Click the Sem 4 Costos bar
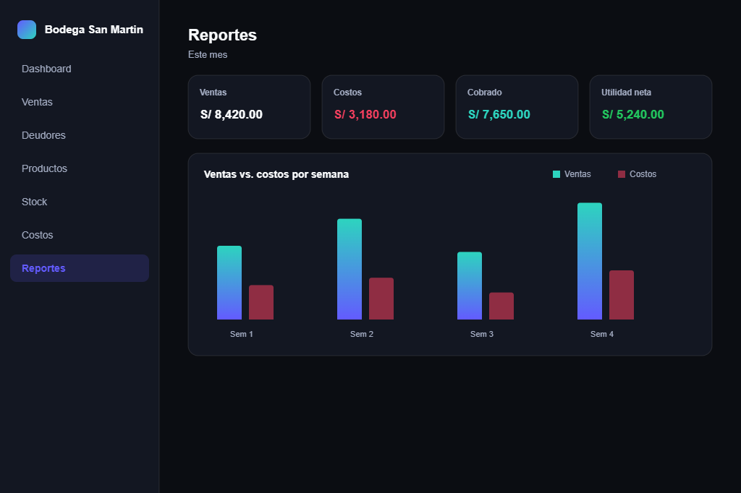The image size is (741, 493). click(622, 295)
